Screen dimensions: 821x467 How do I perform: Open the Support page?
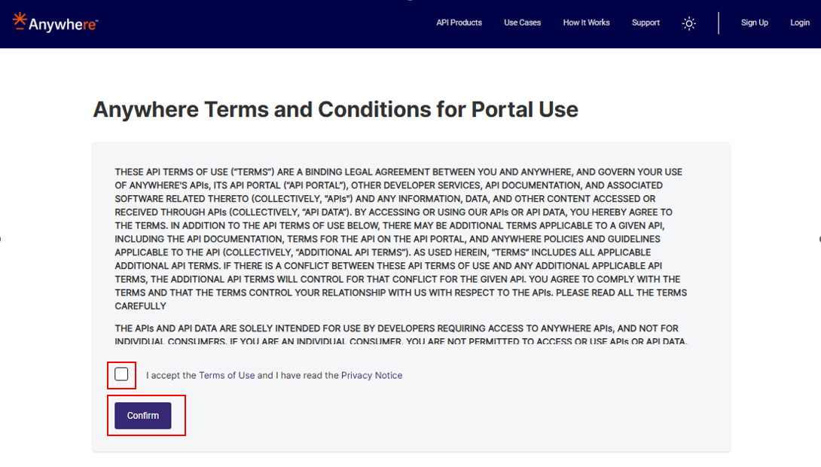click(x=646, y=23)
